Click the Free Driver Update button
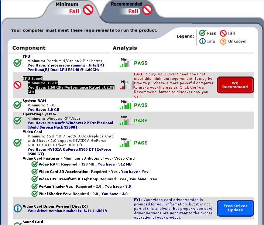 [235, 208]
